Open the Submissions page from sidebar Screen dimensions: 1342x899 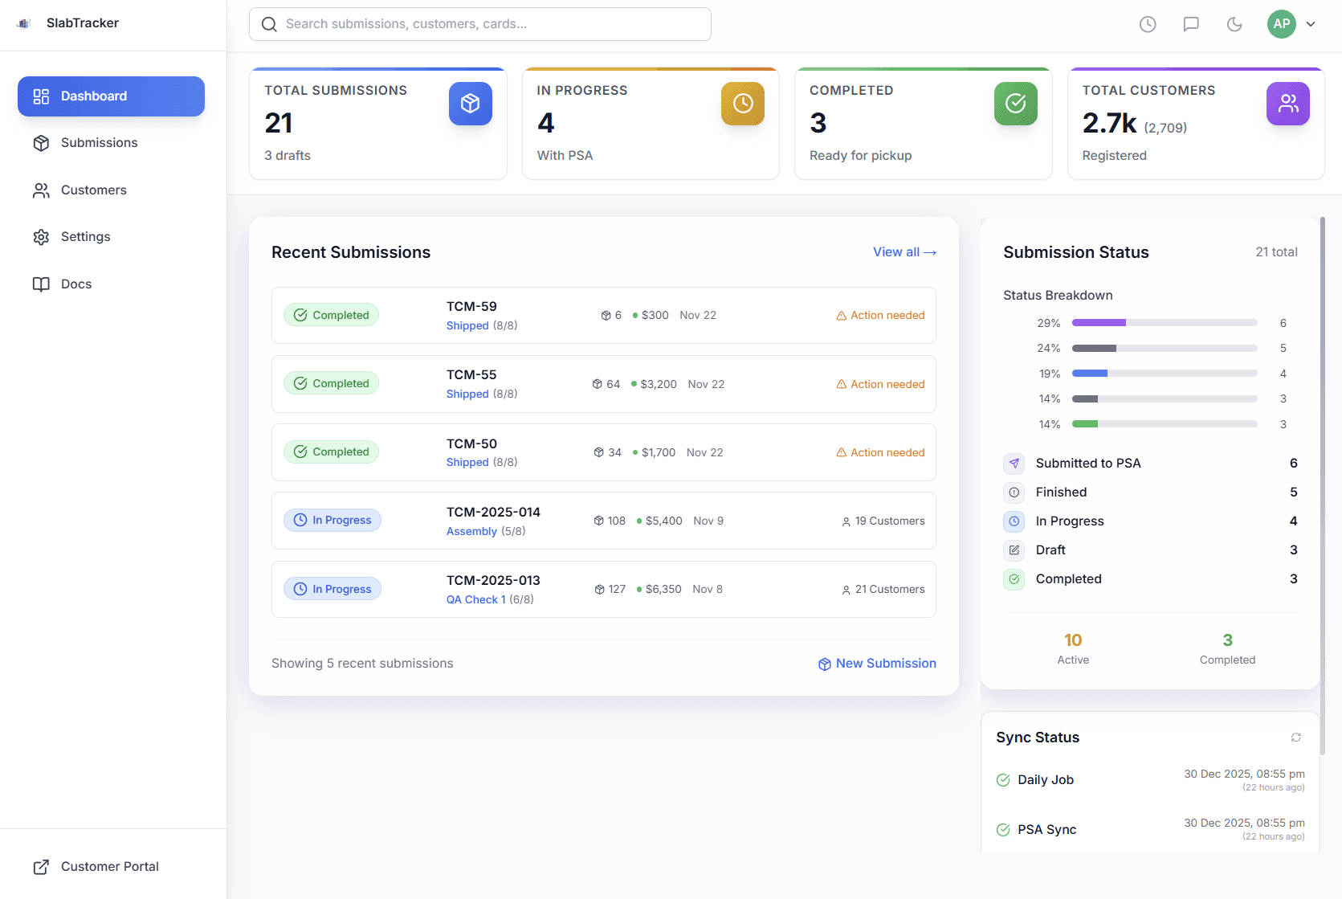tap(98, 142)
